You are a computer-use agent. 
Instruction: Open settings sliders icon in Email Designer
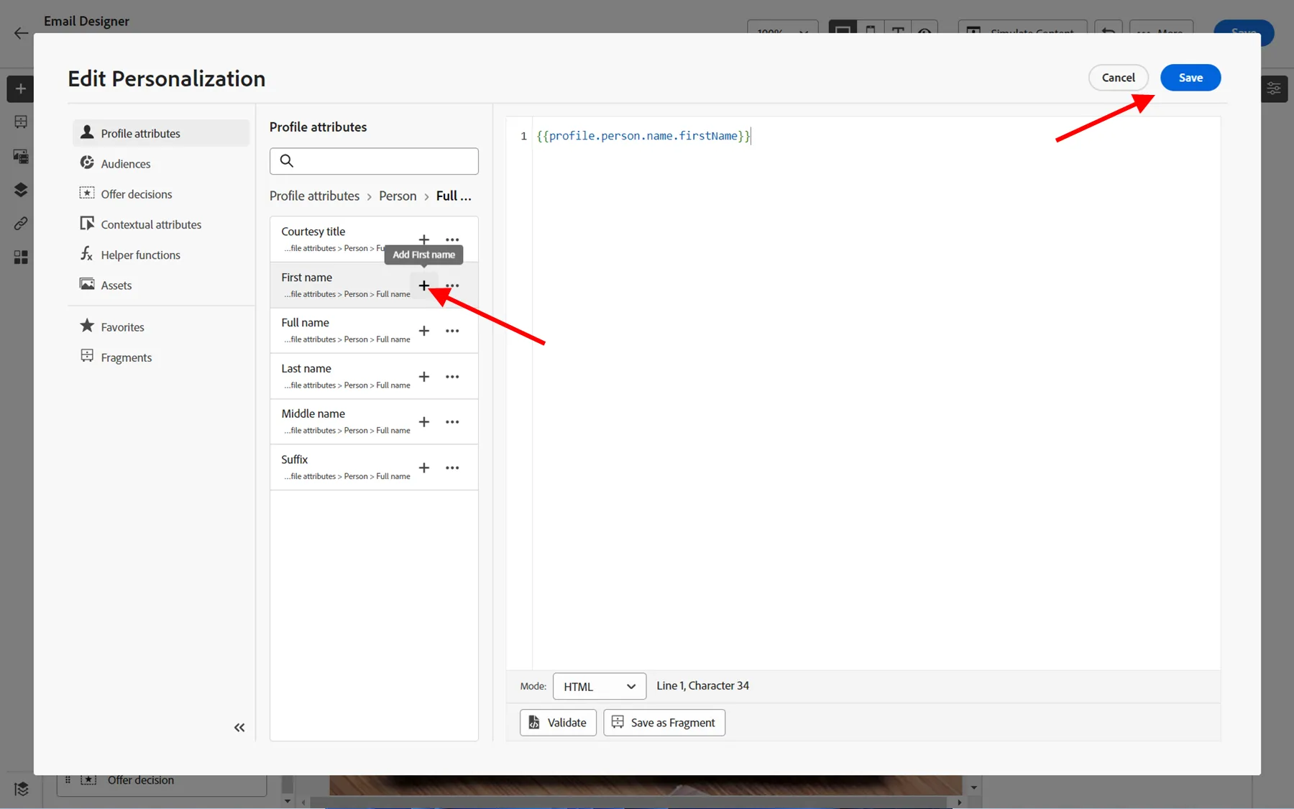coord(1274,89)
